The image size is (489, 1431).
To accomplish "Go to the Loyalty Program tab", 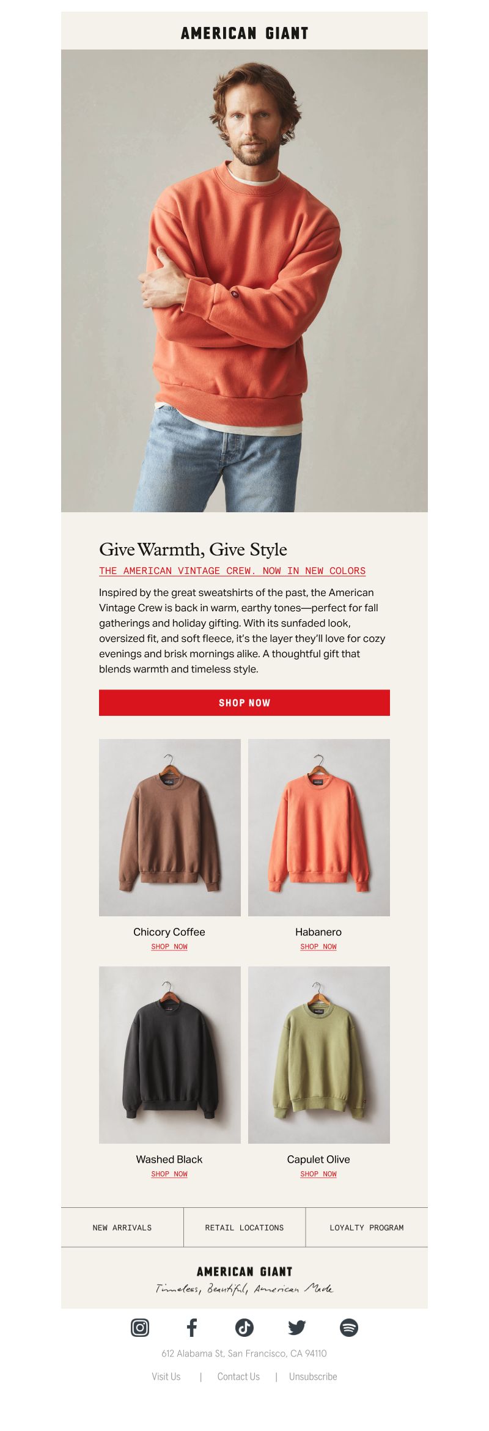I will click(367, 1227).
